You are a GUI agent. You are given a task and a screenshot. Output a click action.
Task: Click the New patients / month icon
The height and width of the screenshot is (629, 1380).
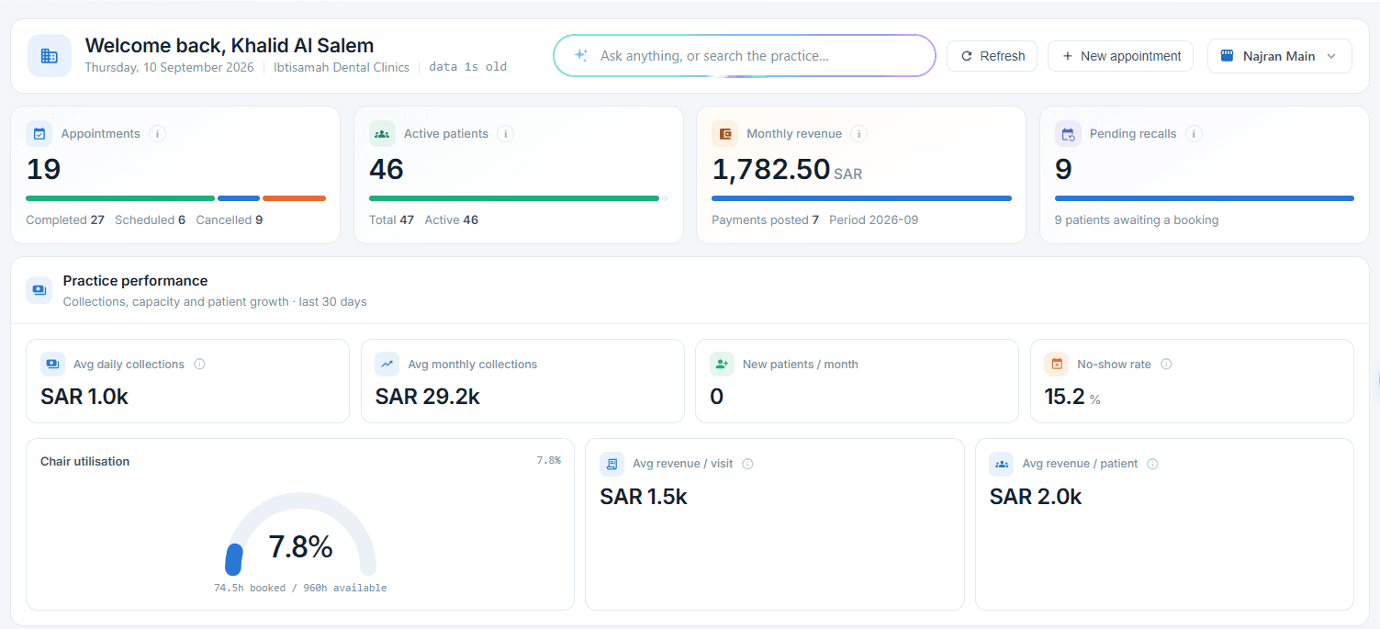tap(722, 364)
